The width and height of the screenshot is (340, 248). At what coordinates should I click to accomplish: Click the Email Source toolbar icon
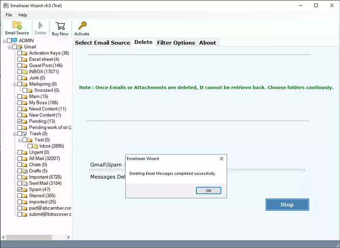click(17, 25)
